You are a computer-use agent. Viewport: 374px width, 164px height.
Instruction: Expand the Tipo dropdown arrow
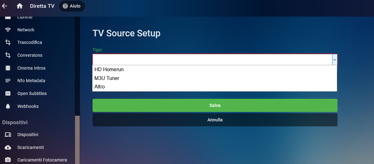point(335,60)
